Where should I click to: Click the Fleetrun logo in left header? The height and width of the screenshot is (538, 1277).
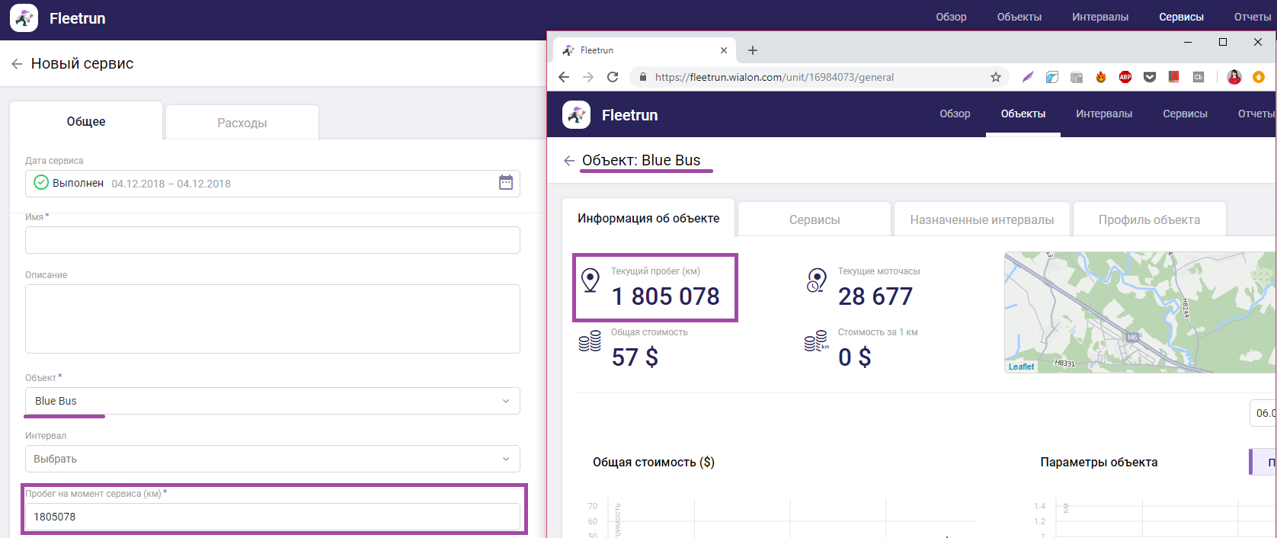[24, 18]
